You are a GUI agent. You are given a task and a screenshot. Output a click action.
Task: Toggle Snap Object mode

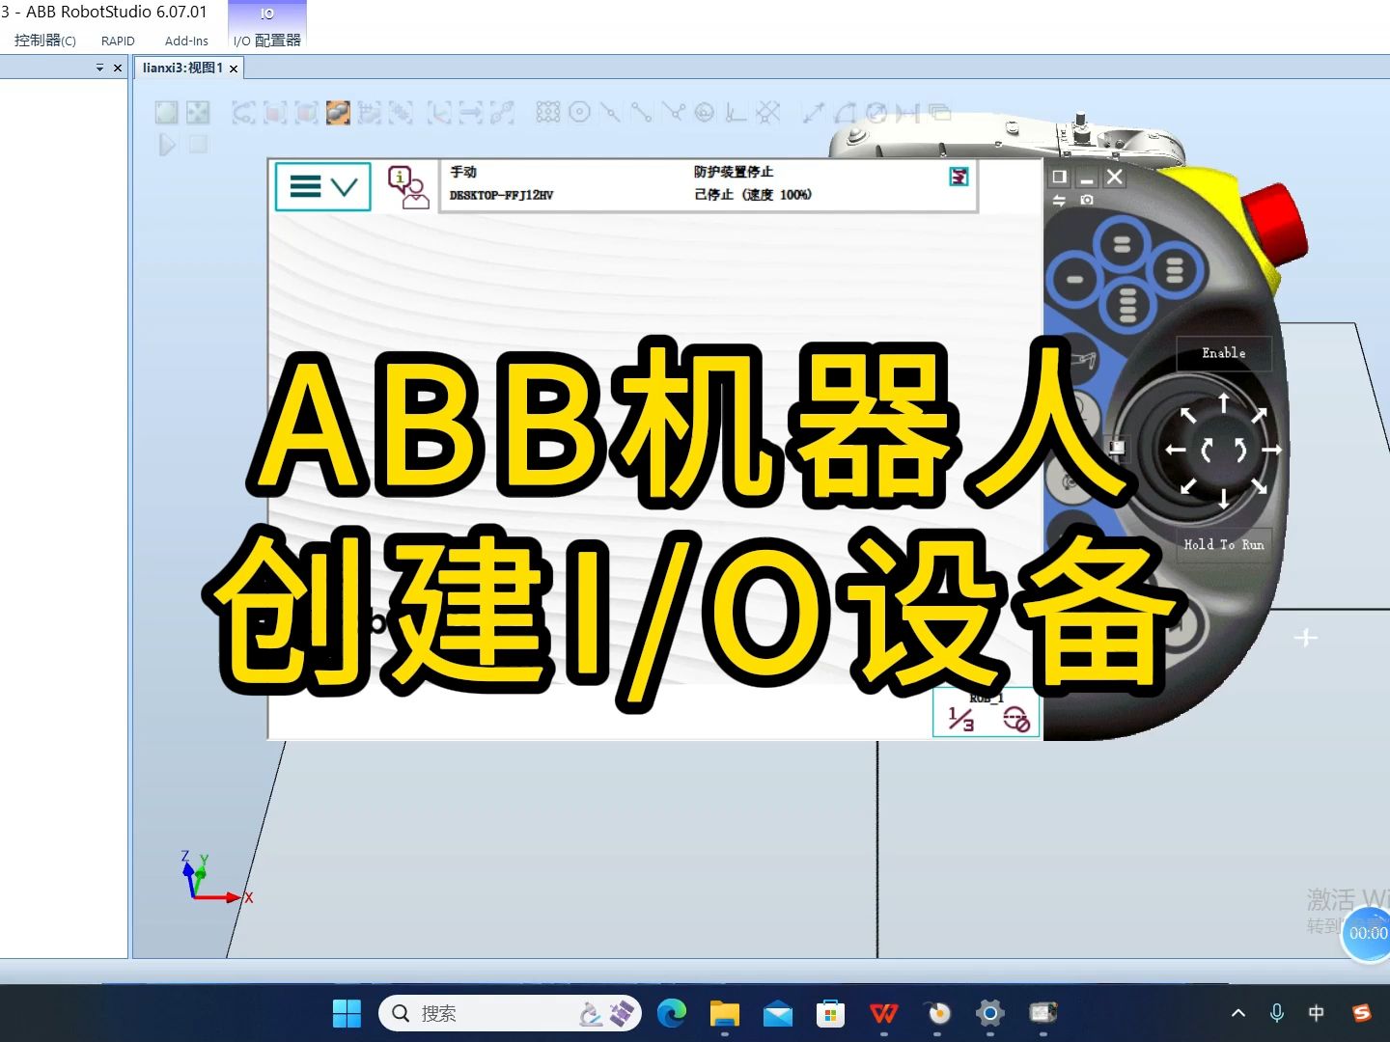[x=548, y=113]
